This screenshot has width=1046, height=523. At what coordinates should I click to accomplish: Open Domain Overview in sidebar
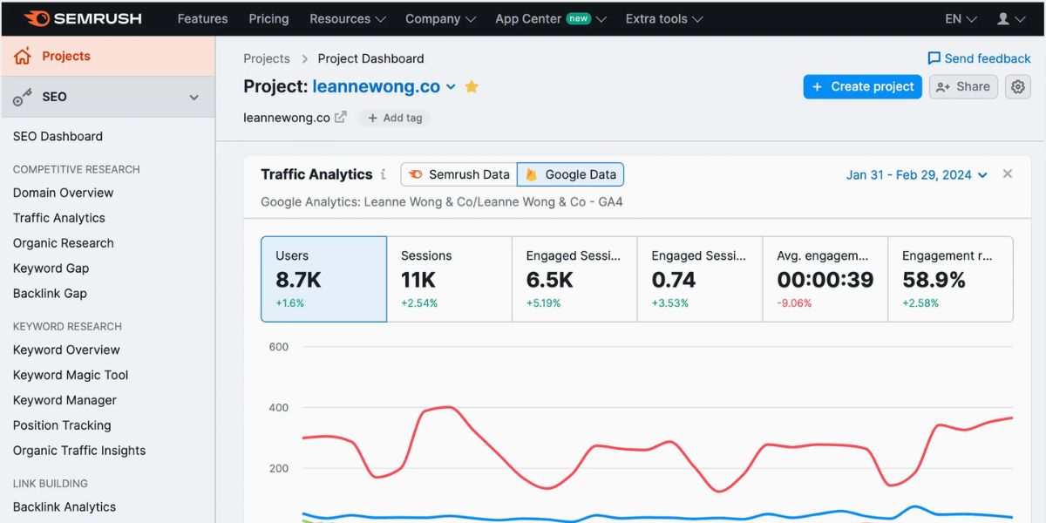pyautogui.click(x=63, y=193)
